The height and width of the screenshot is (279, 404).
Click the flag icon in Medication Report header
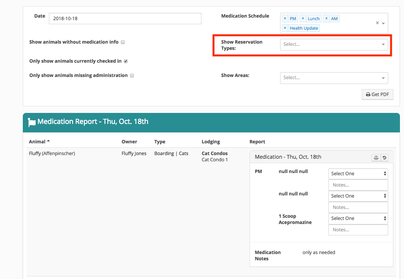tap(32, 121)
